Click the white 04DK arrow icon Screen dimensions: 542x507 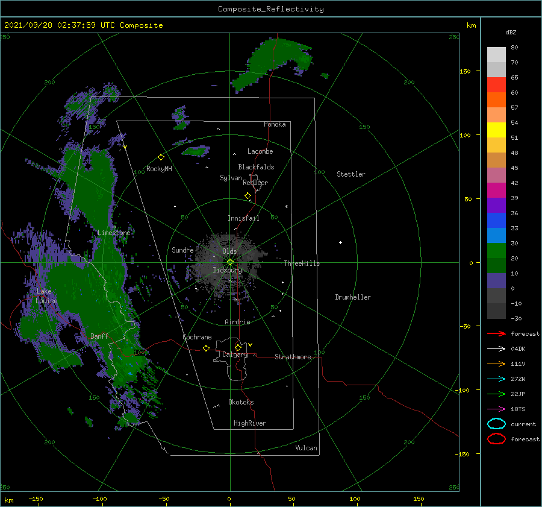click(x=496, y=349)
